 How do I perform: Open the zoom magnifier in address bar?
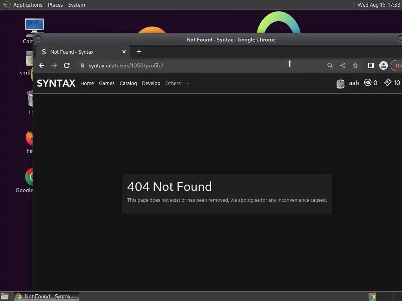click(330, 65)
